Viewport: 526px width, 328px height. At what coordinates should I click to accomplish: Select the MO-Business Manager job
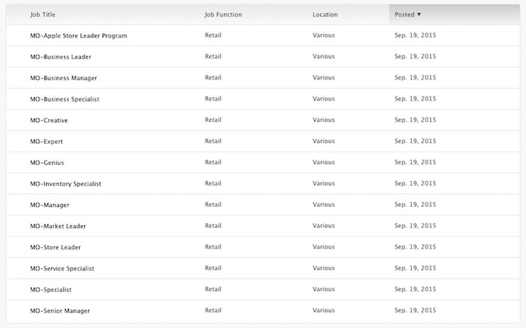click(63, 78)
